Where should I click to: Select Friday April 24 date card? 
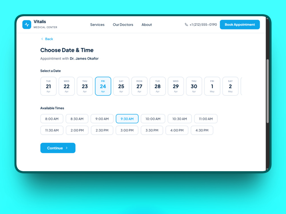point(103,86)
